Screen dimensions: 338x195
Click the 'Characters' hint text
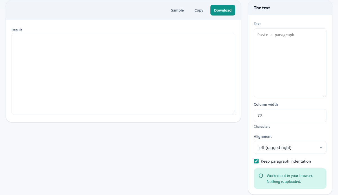click(x=262, y=127)
